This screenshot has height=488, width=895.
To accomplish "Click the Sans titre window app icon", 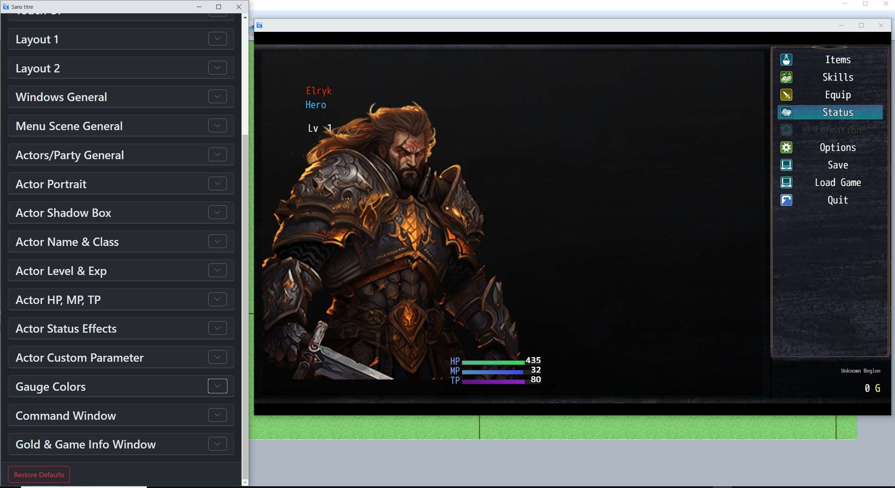I will [6, 7].
